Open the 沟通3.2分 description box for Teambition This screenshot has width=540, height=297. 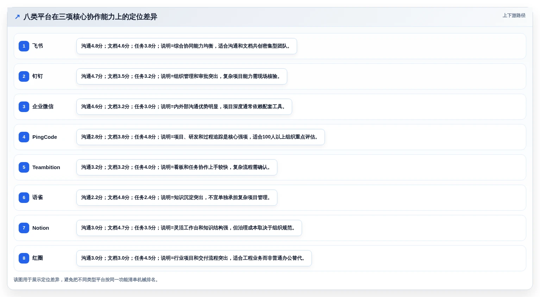pyautogui.click(x=177, y=167)
